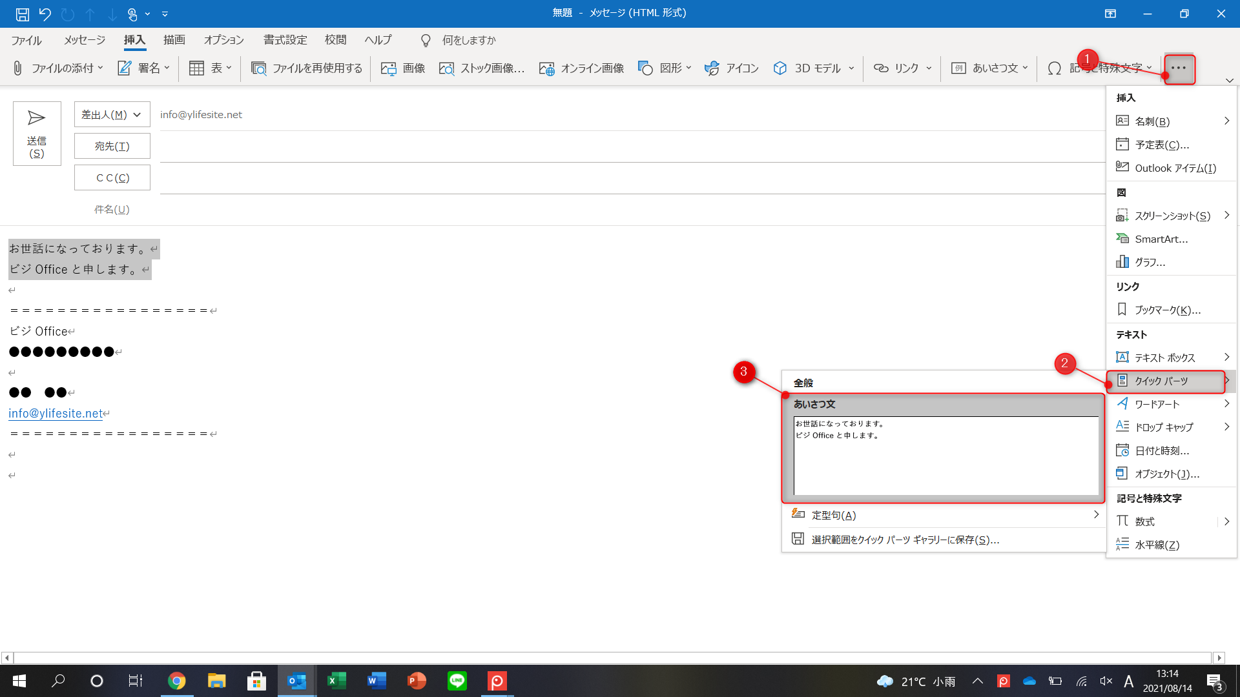The image size is (1240, 697).
Task: Open テキスト ボックス submenu
Action: point(1172,358)
